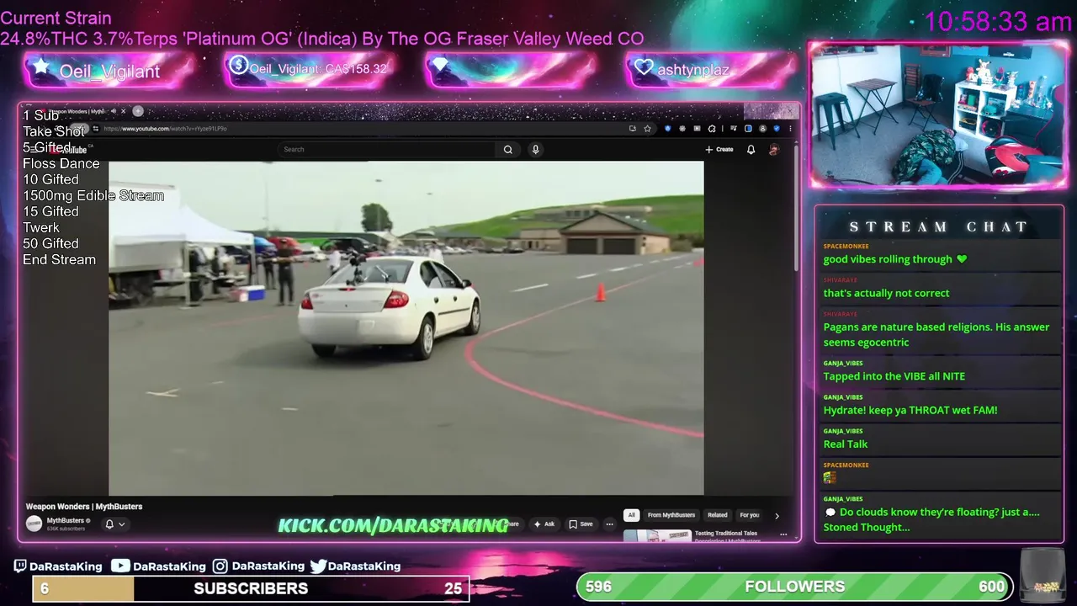Click the subscribers goal progress bar
The height and width of the screenshot is (606, 1077).
coord(251,588)
